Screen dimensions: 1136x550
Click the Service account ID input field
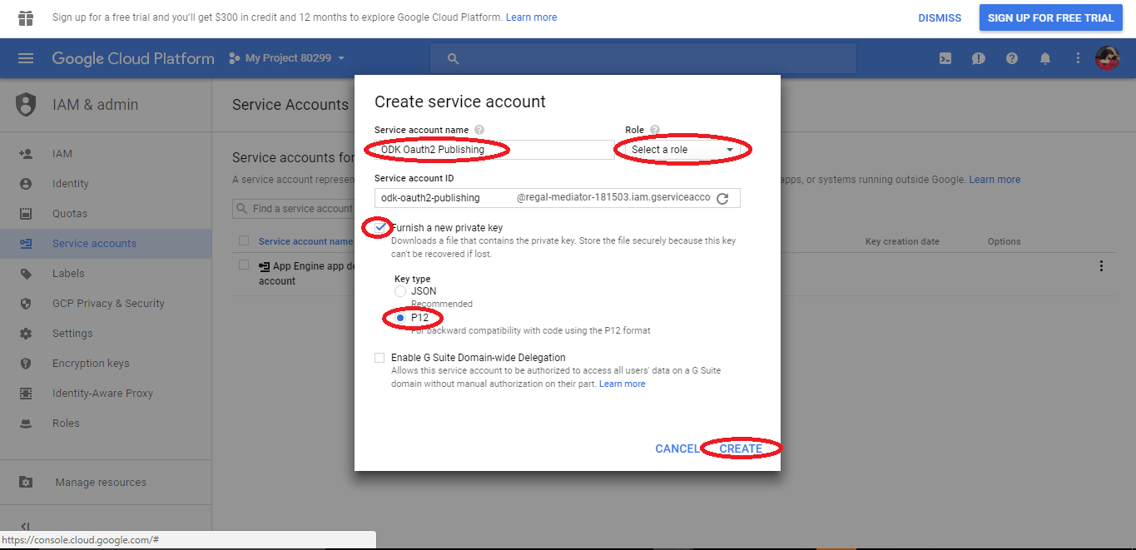(x=444, y=198)
